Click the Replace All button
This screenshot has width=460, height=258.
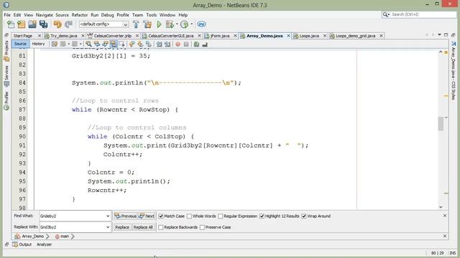(x=143, y=227)
